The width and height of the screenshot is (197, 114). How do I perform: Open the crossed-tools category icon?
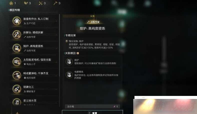coord(40,3)
